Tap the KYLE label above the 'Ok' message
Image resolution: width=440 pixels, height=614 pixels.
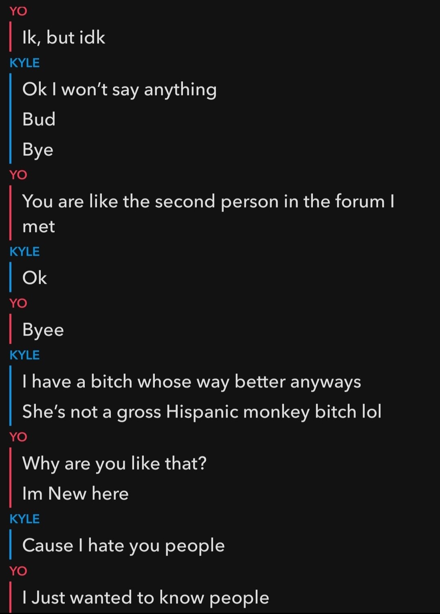pos(24,252)
